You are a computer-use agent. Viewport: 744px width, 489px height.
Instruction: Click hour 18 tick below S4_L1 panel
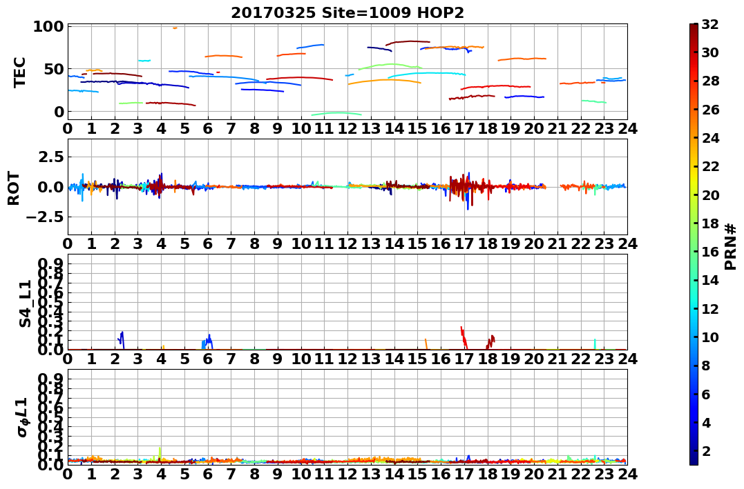pos(488,359)
